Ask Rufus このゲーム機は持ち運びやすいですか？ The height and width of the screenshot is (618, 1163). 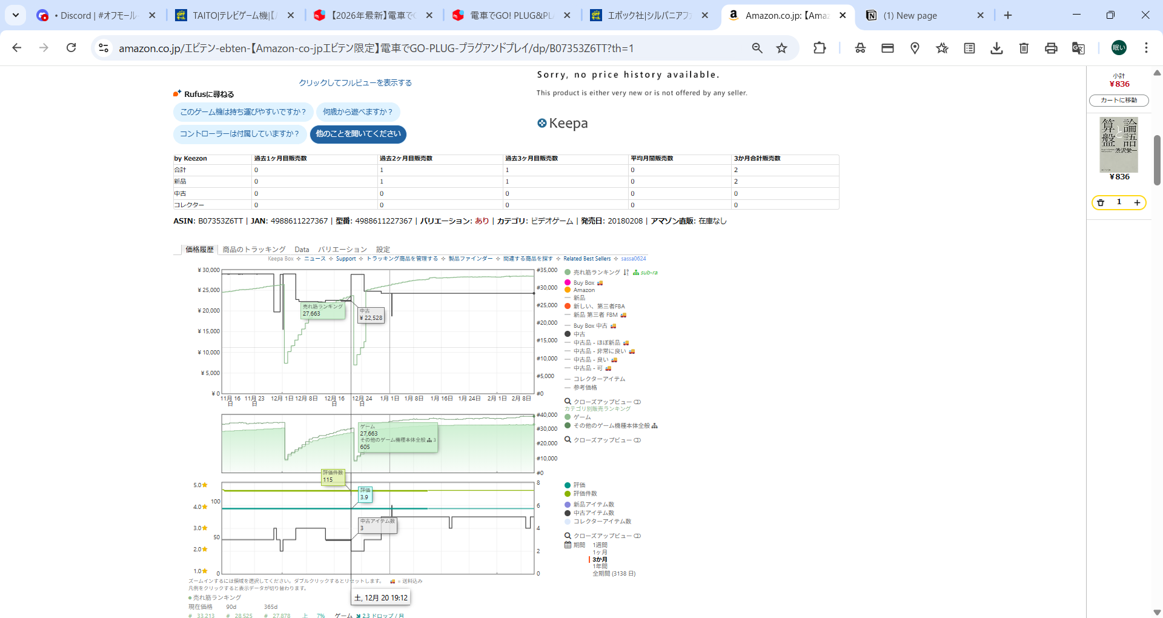coord(244,112)
